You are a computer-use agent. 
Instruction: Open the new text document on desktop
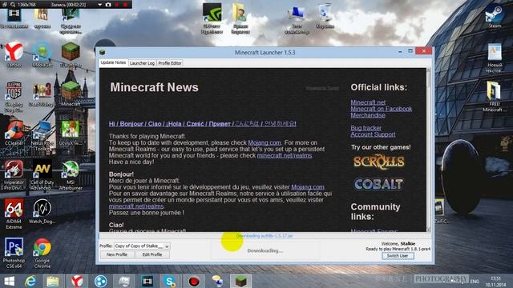495,58
